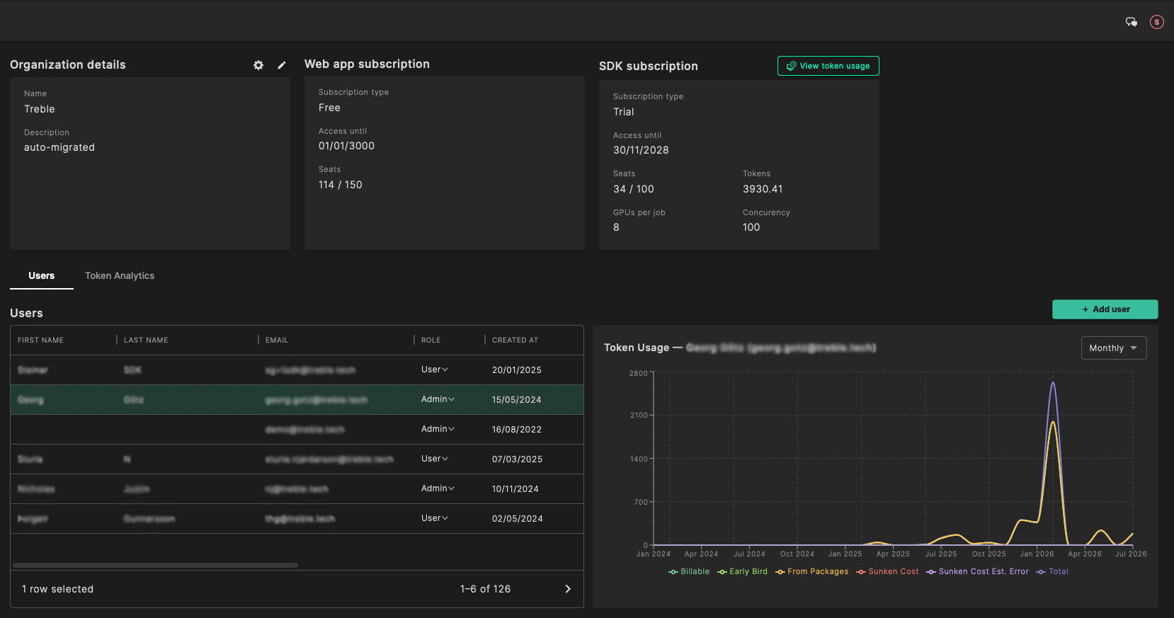Toggle Early Bird series in chart legend
Image resolution: width=1174 pixels, height=618 pixels.
point(742,572)
